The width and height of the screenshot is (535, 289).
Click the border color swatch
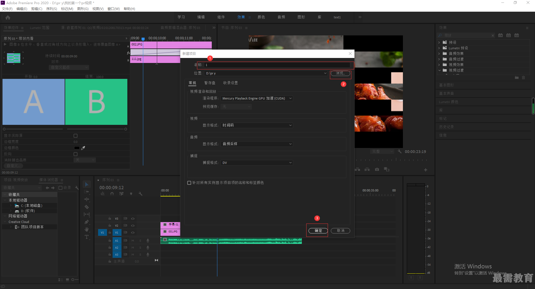(77, 148)
